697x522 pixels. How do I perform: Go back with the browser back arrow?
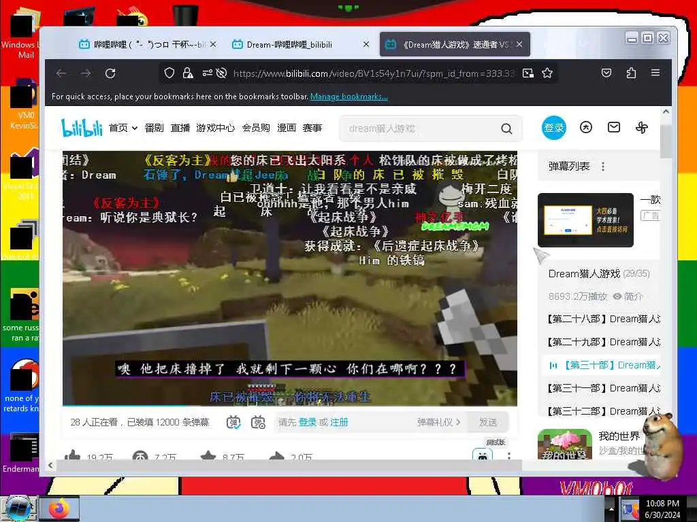(61, 73)
